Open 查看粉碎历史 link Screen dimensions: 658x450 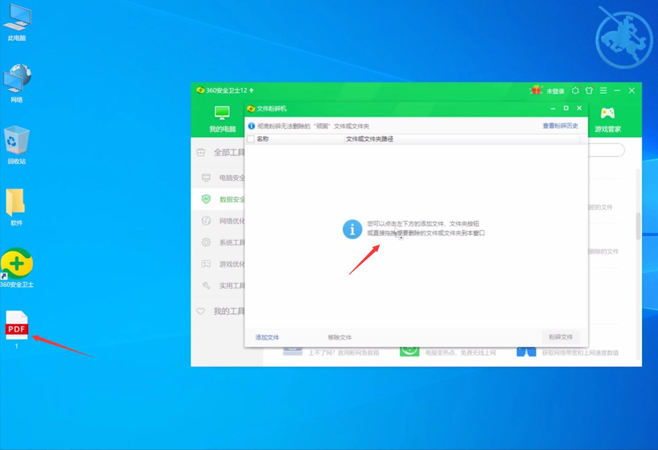click(560, 126)
